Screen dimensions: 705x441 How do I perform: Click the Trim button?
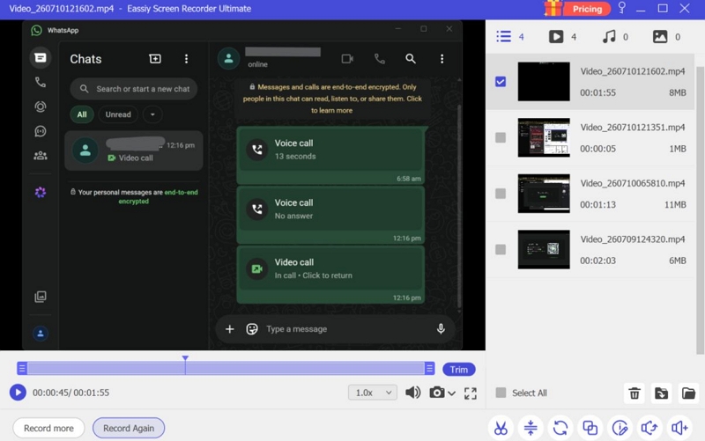pyautogui.click(x=459, y=369)
